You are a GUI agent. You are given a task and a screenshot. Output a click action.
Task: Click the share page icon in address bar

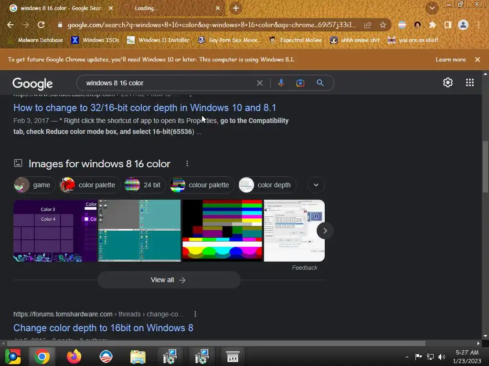tap(368, 25)
